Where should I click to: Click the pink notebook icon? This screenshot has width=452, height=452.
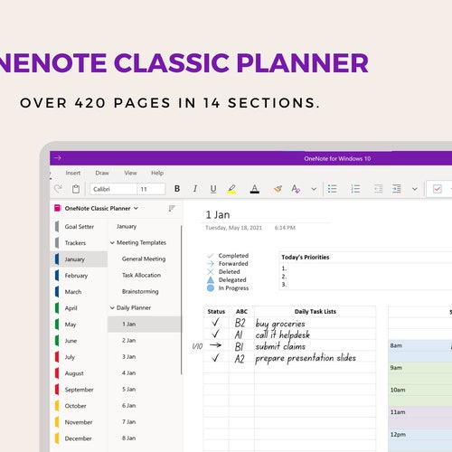[57, 208]
